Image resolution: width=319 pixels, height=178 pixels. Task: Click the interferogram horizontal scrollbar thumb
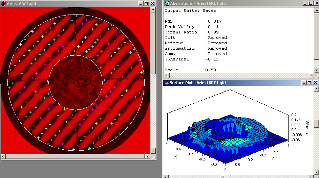(x=75, y=156)
